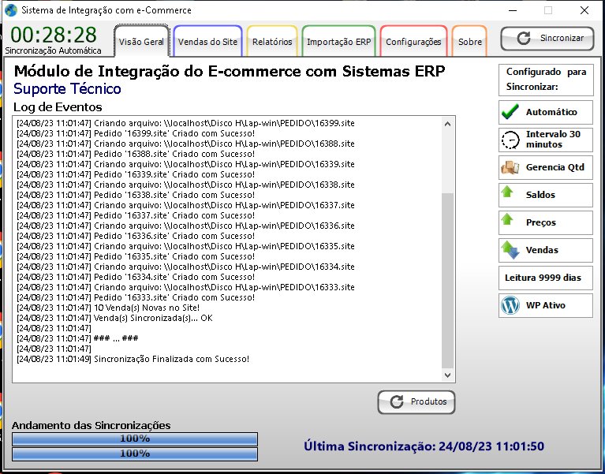Select the Sobre tab

[470, 42]
